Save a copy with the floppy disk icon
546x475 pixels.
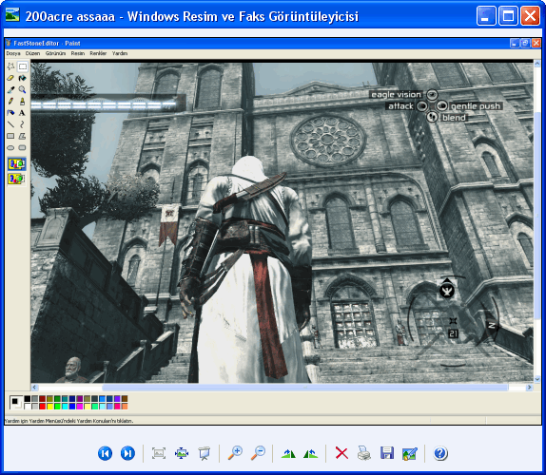[x=387, y=453]
